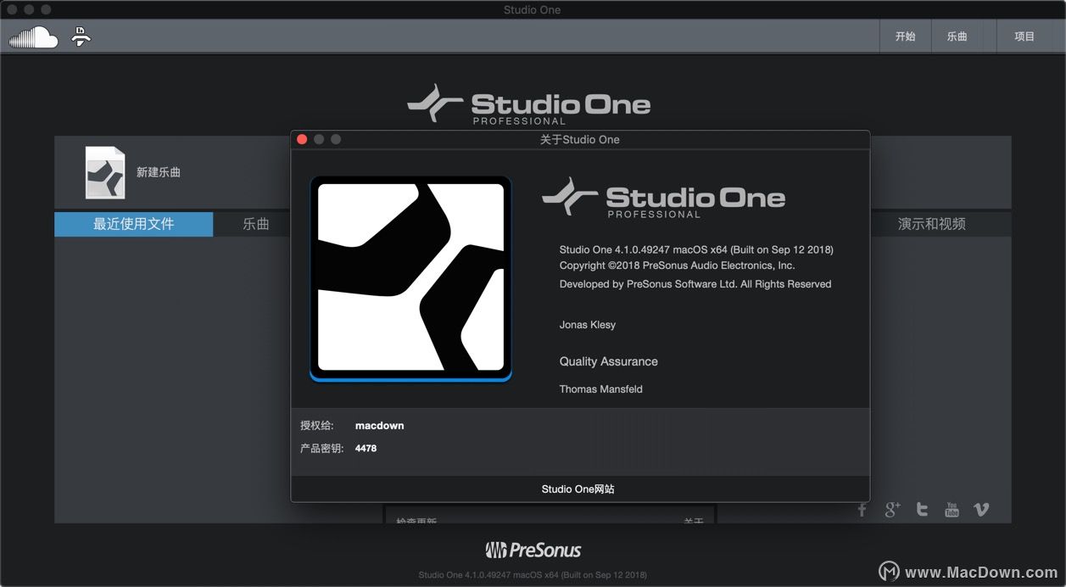Click the name Thomas Mansfeld
This screenshot has width=1066, height=587.
pos(600,389)
